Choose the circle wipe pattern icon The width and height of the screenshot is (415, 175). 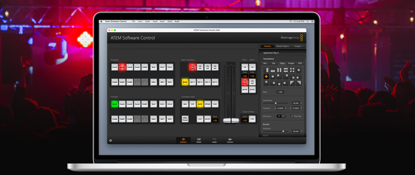[273, 76]
